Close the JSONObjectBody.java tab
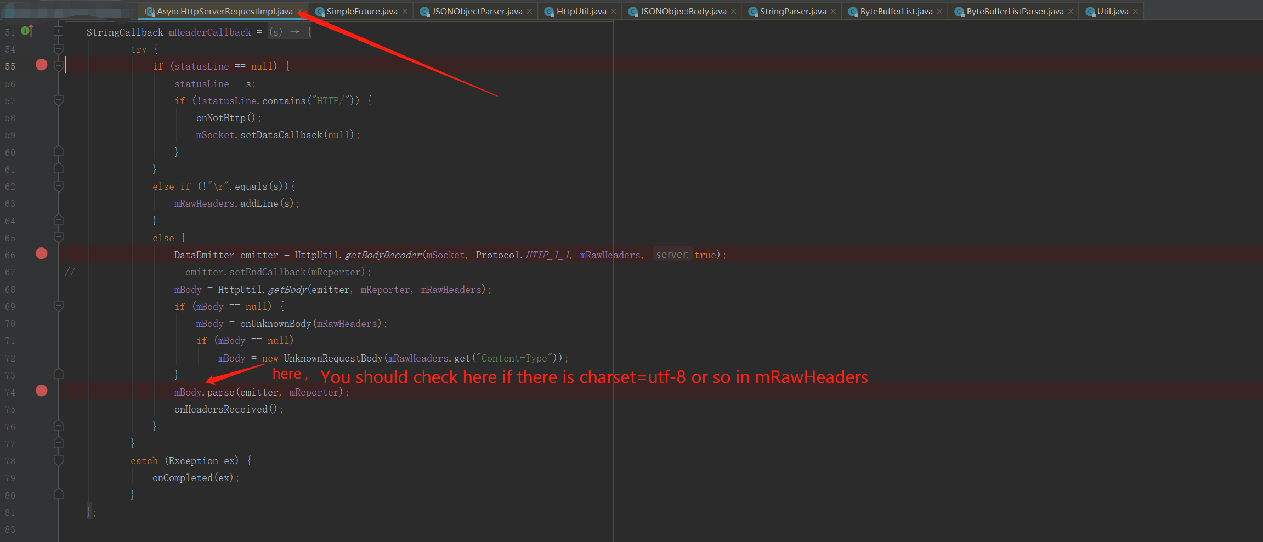Screen dimensions: 1263x542 tap(733, 12)
